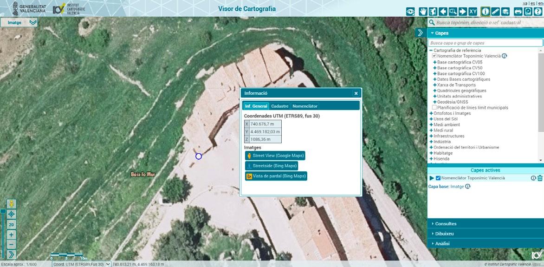Zoom in with the plus button
This screenshot has width=544, height=267.
(x=11, y=234)
